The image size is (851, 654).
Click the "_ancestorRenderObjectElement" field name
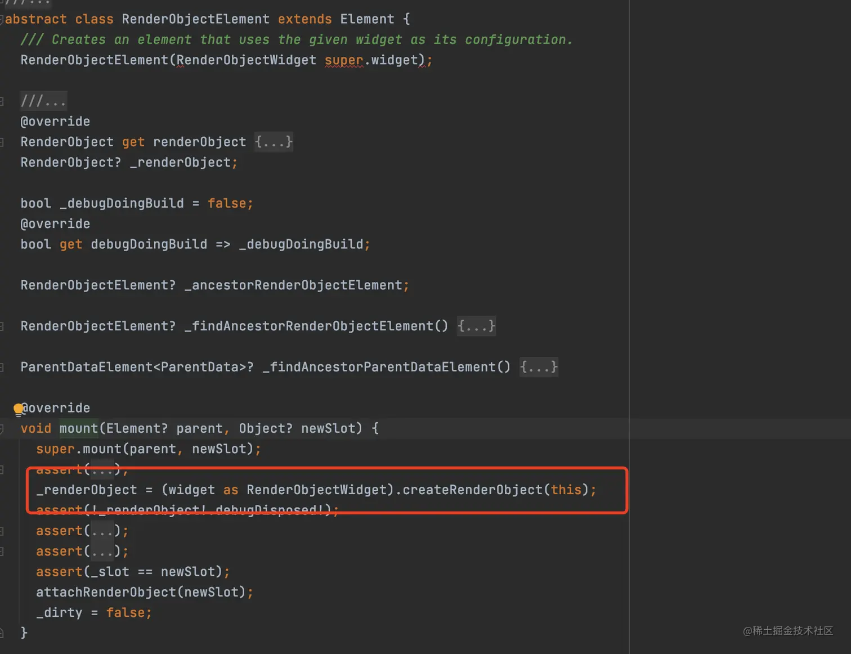tap(293, 285)
